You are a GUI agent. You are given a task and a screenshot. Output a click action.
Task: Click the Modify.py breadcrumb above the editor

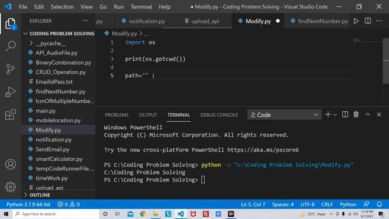(124, 33)
